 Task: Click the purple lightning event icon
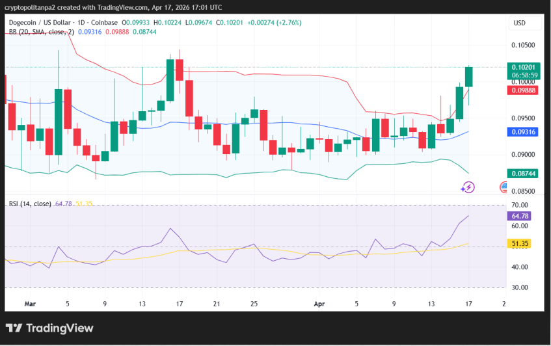pos(467,187)
